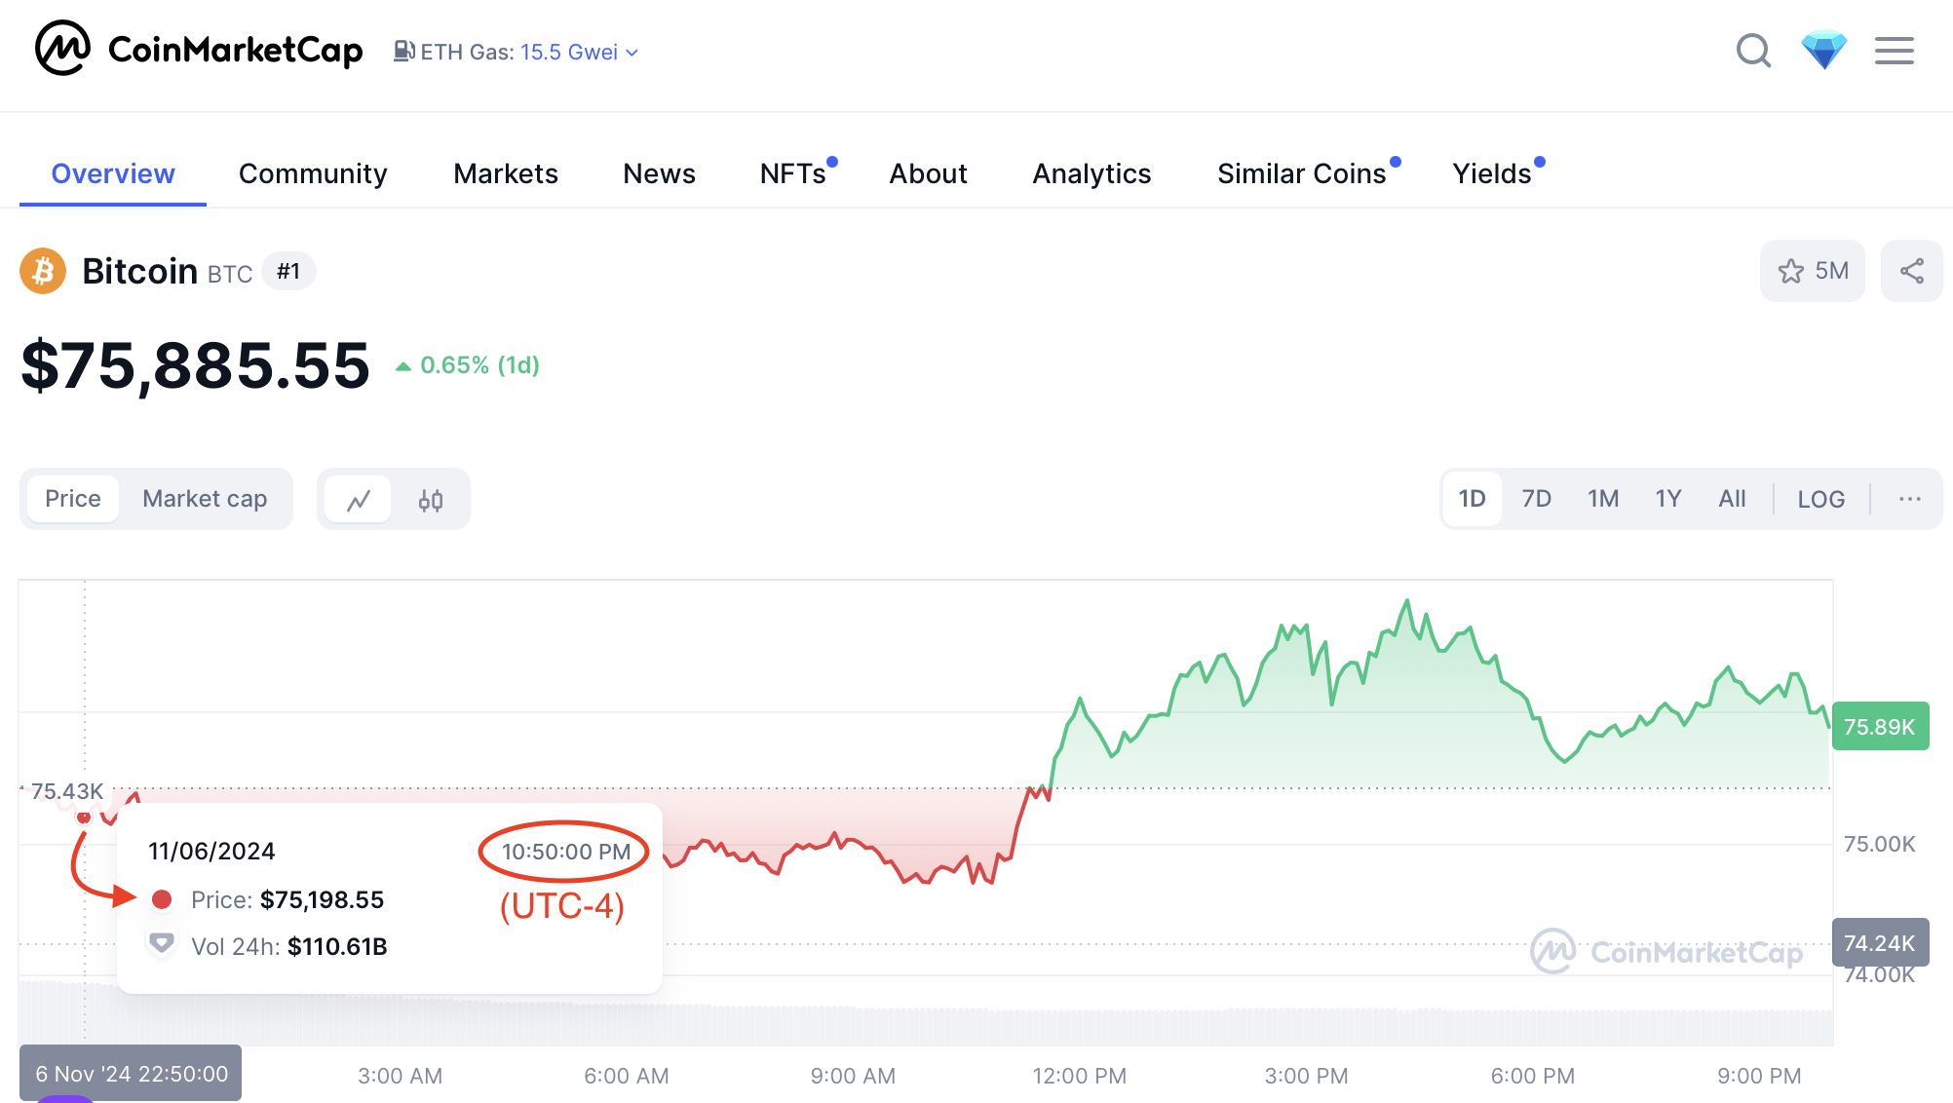Click the 6:00 PM axis label
This screenshot has width=1953, height=1103.
1532,1076
